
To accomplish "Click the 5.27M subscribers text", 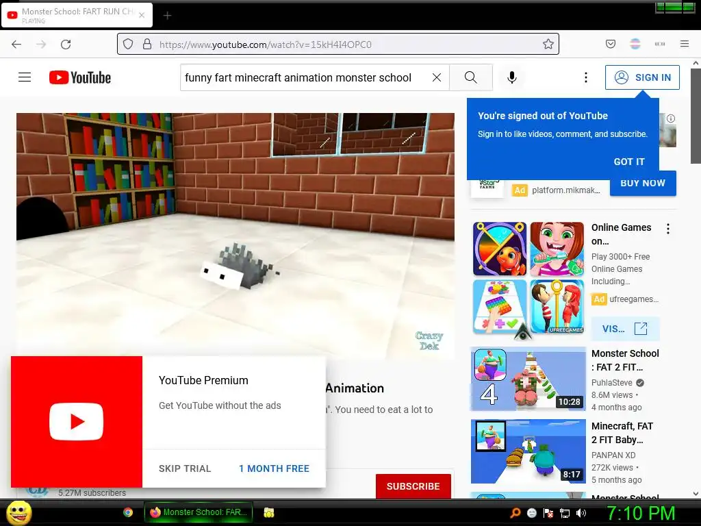I will [x=92, y=493].
